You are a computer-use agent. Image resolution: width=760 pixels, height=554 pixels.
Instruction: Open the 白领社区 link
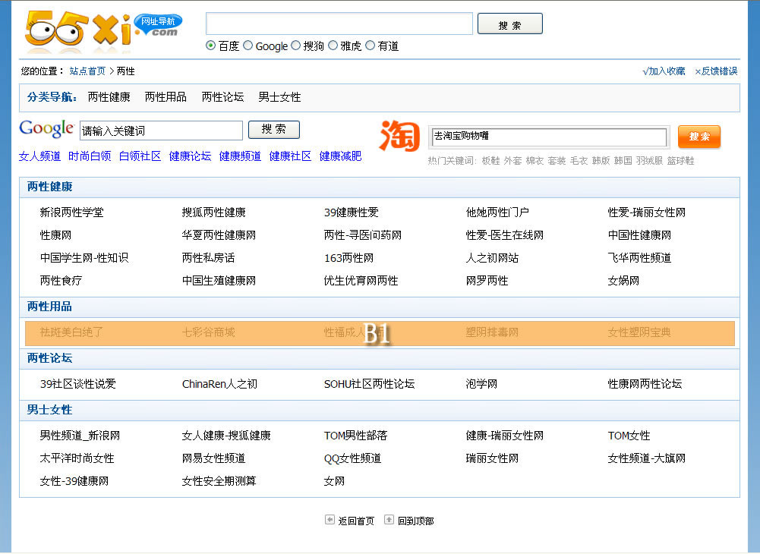pos(140,156)
